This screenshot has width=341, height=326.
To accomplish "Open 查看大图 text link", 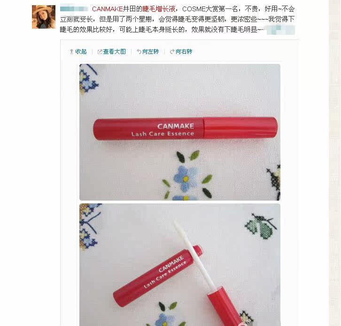I will [115, 52].
